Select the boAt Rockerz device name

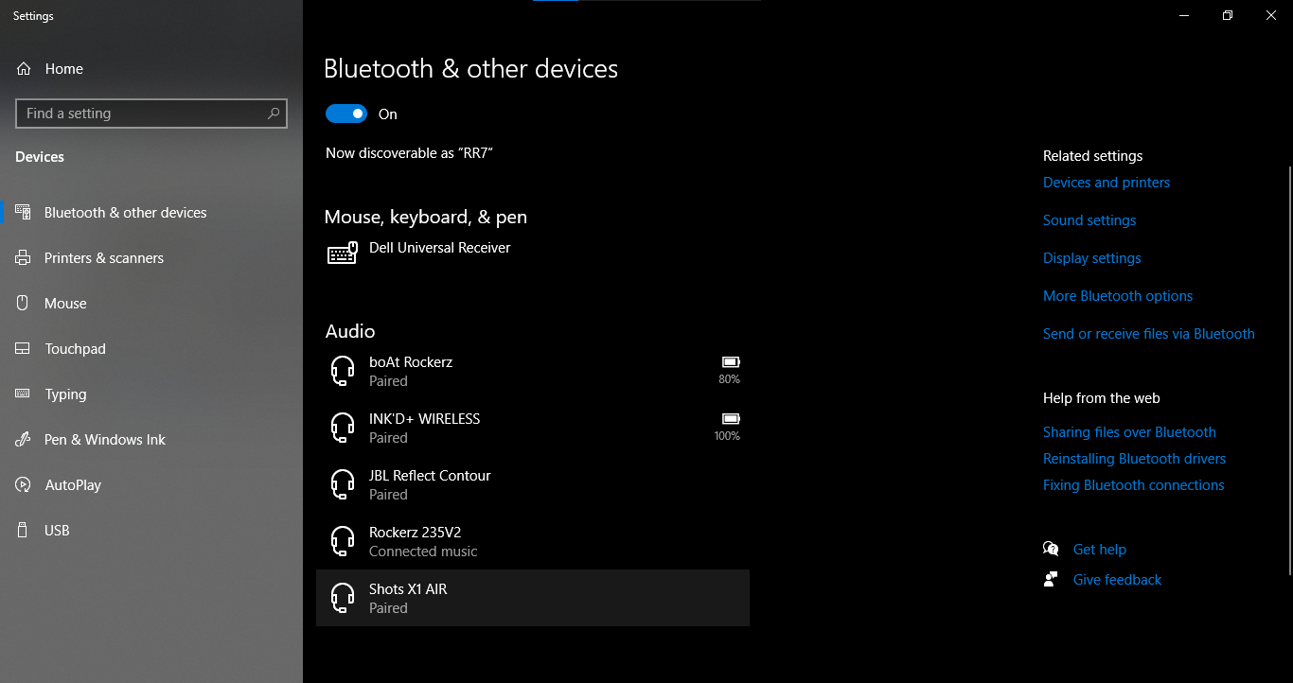pyautogui.click(x=411, y=362)
